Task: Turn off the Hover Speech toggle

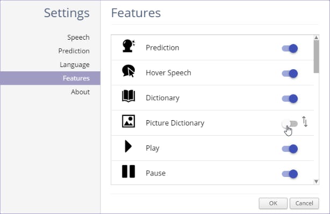Action: [x=290, y=73]
